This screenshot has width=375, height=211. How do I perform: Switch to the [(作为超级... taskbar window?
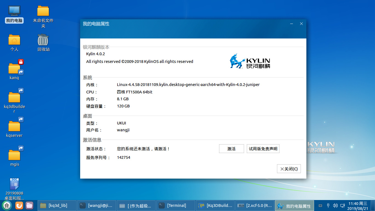point(136,206)
